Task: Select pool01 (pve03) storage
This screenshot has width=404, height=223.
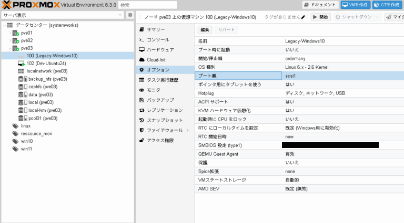Action: pyautogui.click(x=43, y=118)
